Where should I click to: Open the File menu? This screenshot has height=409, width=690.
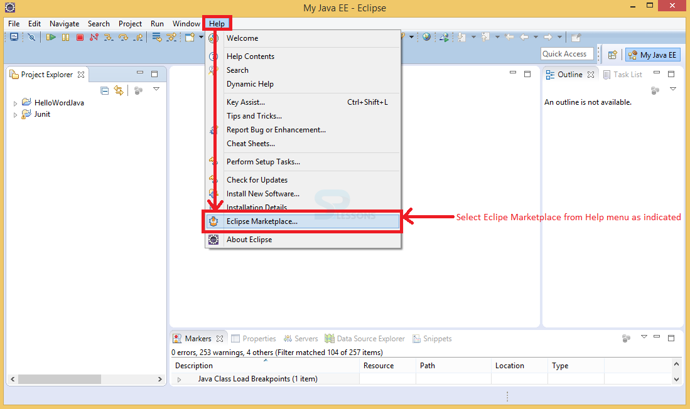14,24
